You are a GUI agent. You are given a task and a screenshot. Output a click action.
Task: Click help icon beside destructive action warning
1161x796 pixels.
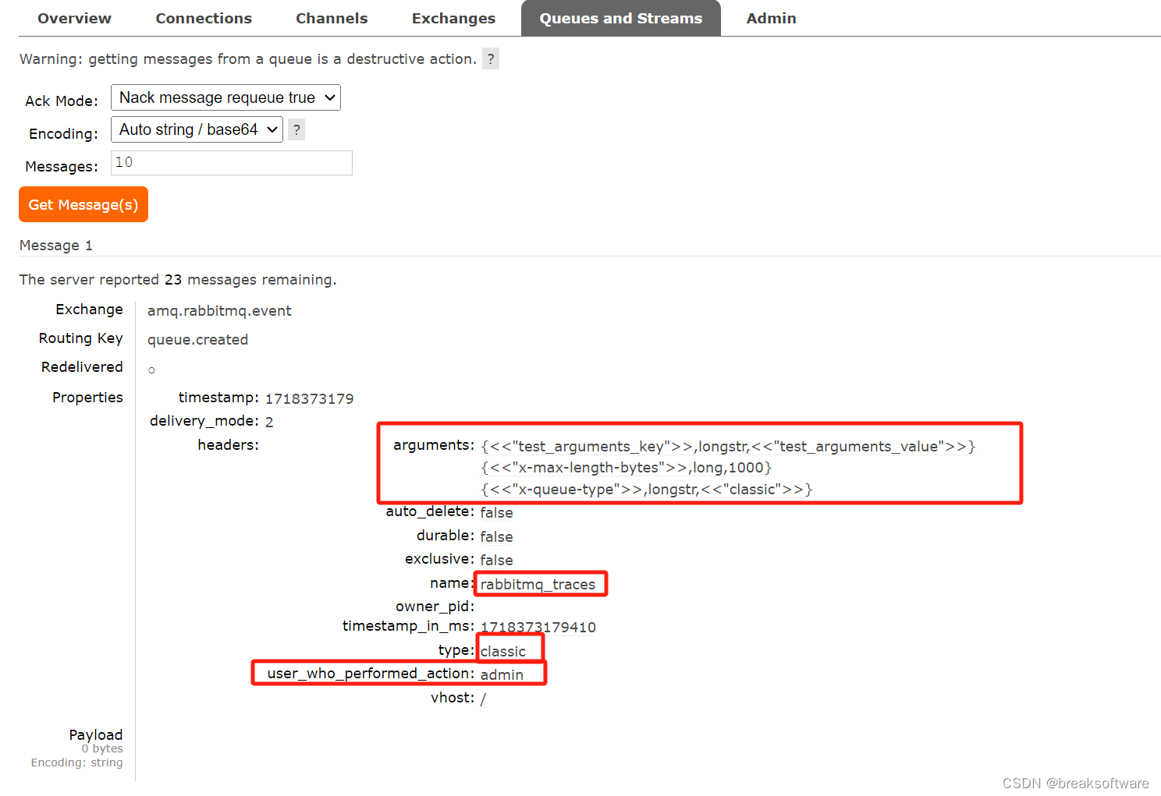(x=491, y=58)
